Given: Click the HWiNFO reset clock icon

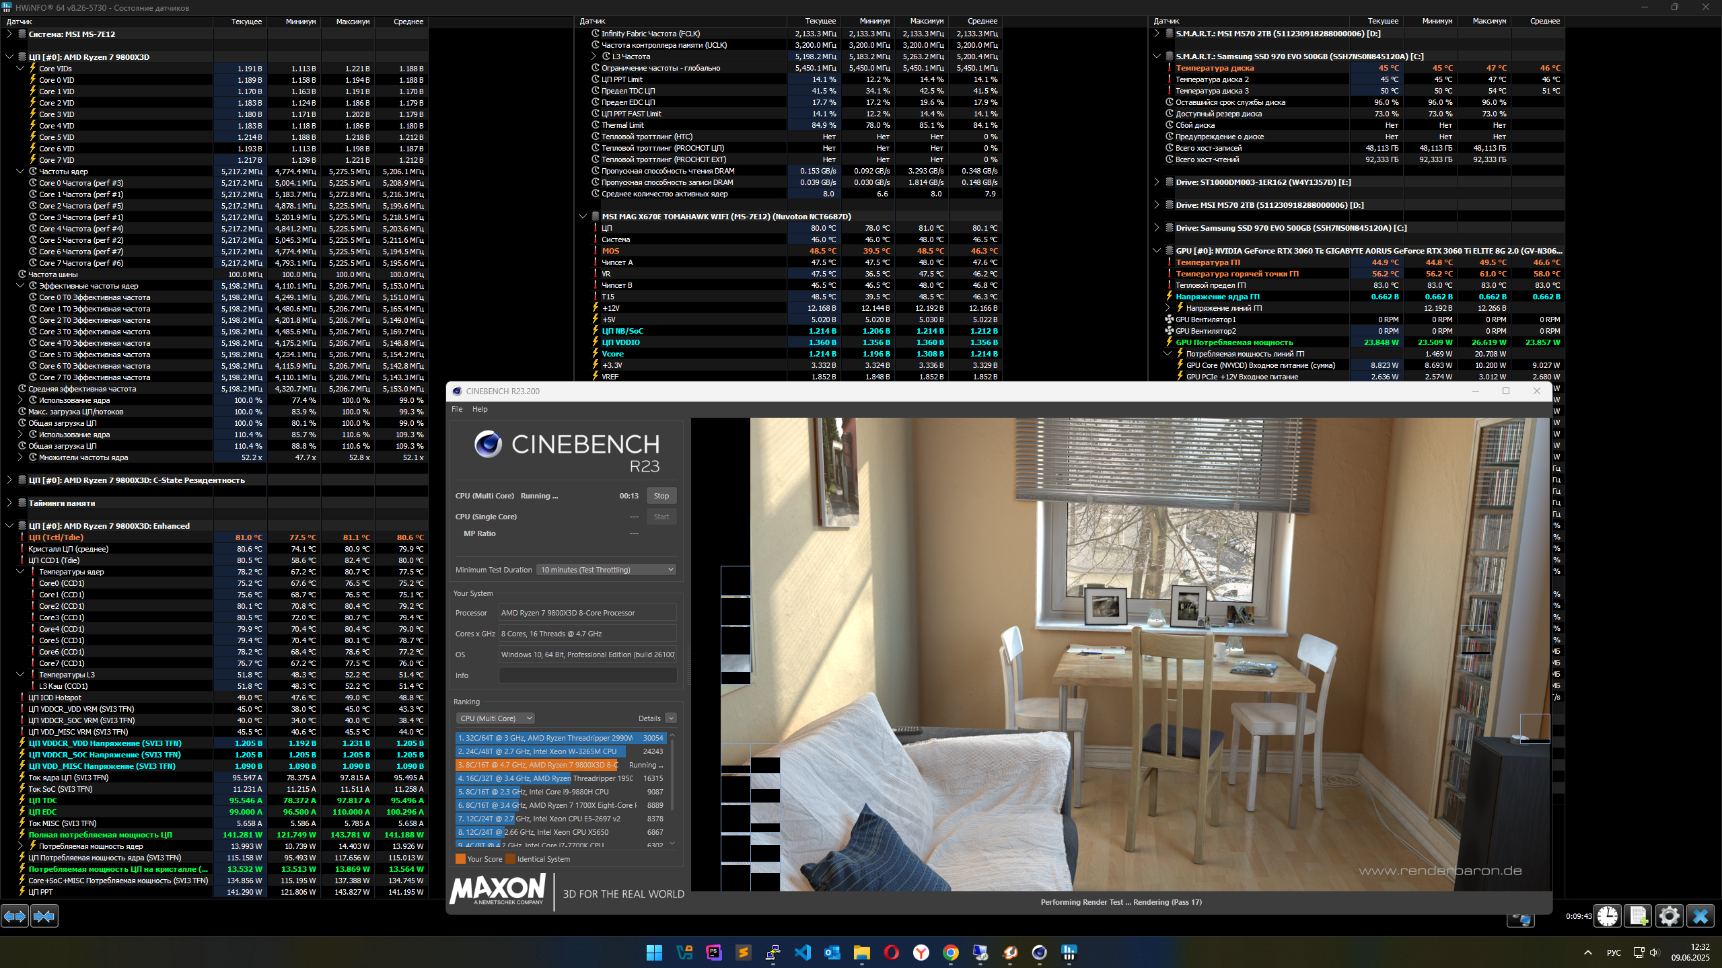Looking at the screenshot, I should (x=1608, y=916).
